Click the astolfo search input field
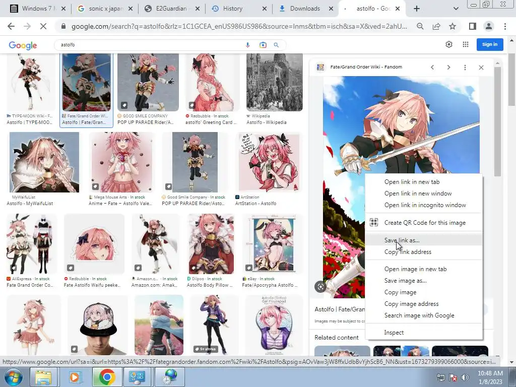This screenshot has width=516, height=387. point(151,45)
